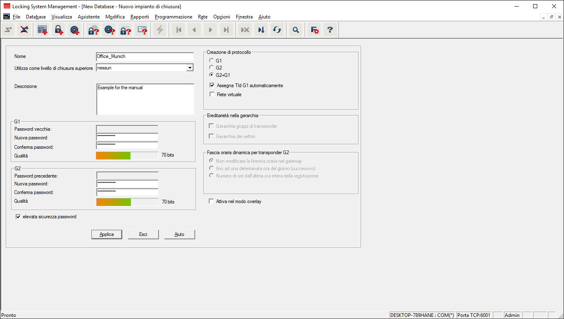Click the G1 password quality bar
This screenshot has height=319, width=564.
tap(127, 155)
